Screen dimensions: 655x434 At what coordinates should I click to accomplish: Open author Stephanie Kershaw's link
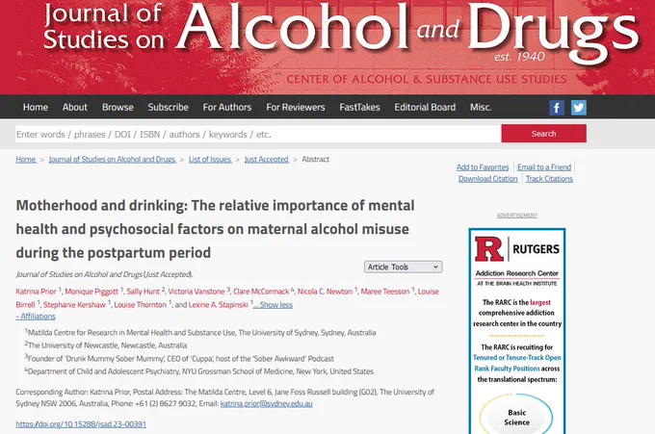click(x=74, y=305)
